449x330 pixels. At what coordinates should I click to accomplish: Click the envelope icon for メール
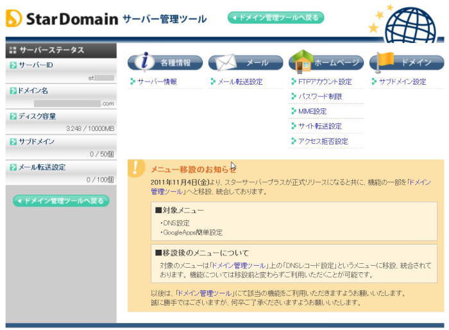tap(226, 62)
